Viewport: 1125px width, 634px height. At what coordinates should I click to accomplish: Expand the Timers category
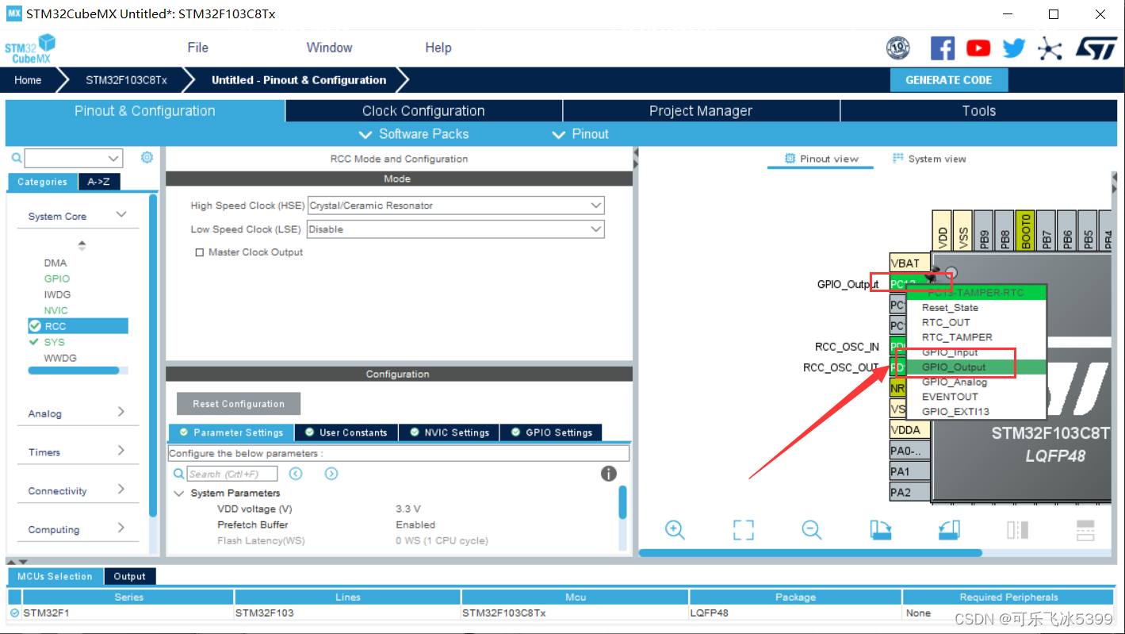[x=121, y=450]
